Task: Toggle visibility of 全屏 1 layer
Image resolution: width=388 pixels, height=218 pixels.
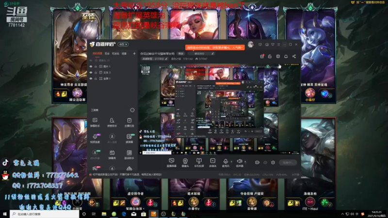Action: point(91,78)
